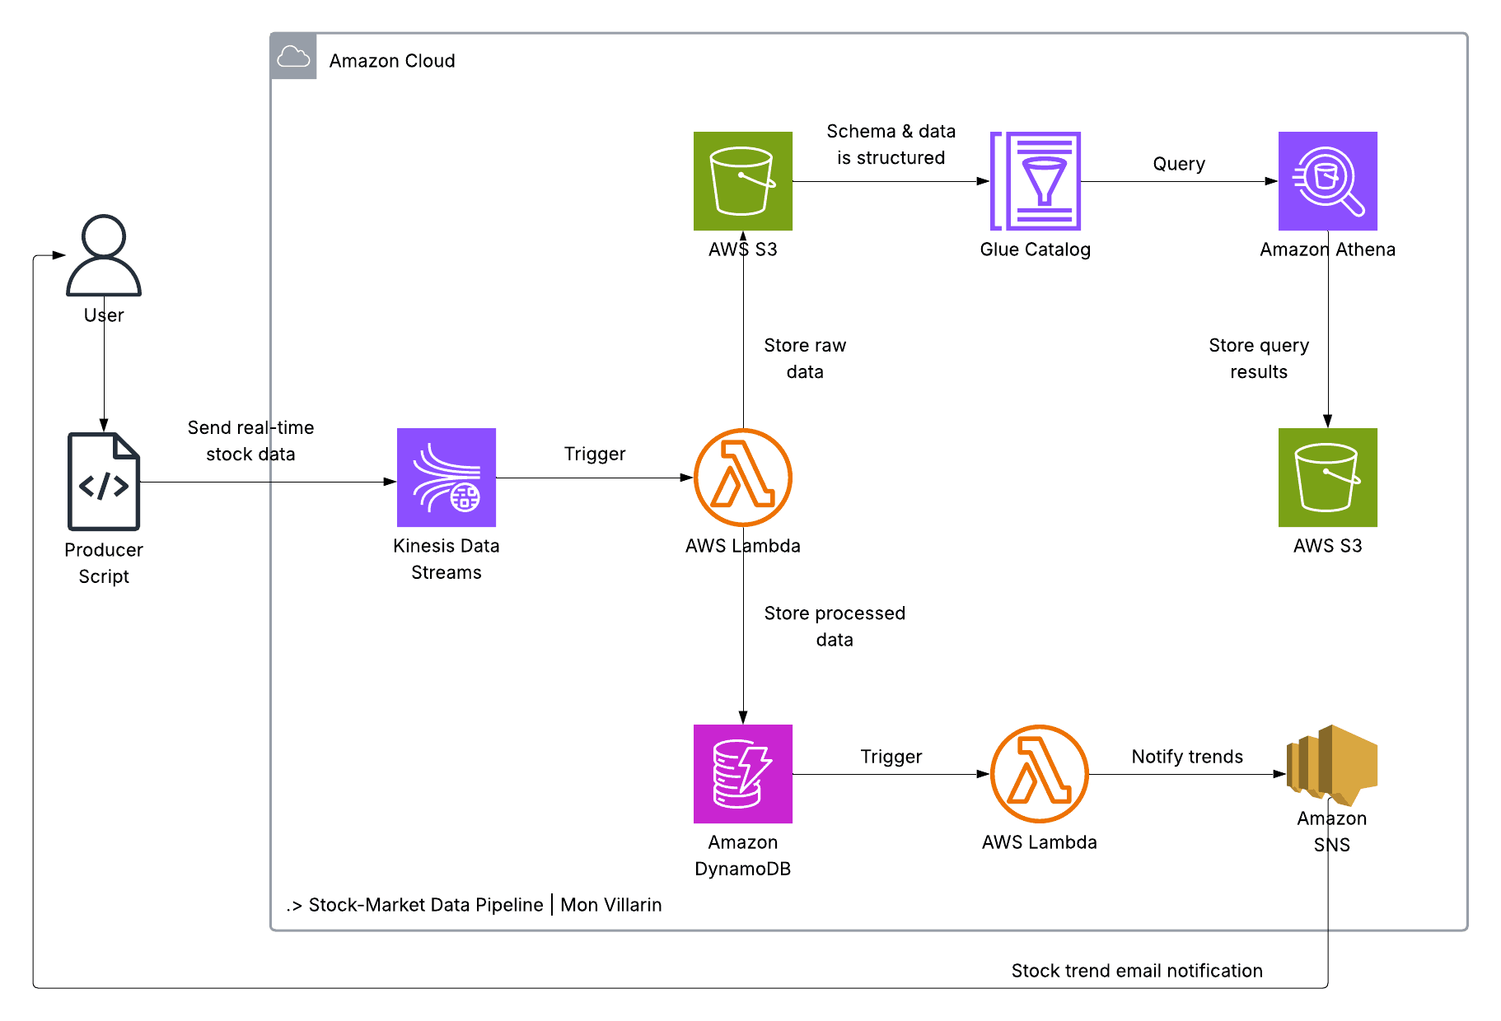The image size is (1501, 1021).
Task: Click the Trigger arrow label near Kinesis
Action: tap(594, 454)
